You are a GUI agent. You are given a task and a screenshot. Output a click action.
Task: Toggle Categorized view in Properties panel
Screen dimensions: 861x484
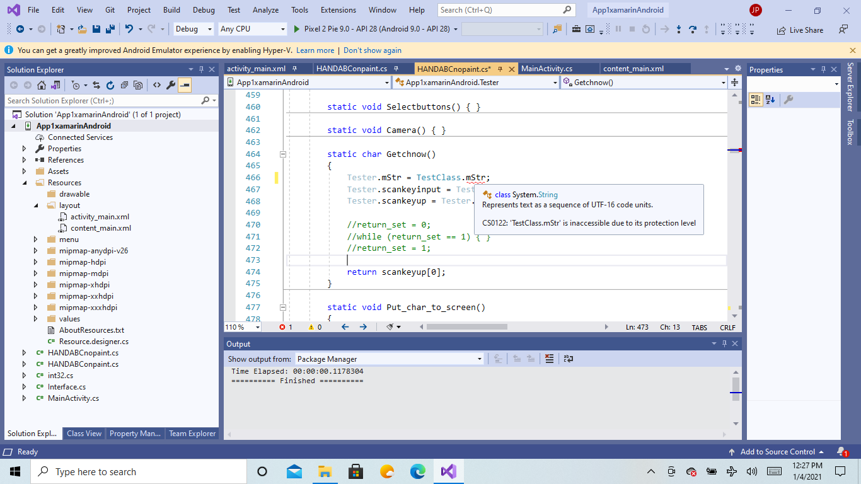point(756,100)
